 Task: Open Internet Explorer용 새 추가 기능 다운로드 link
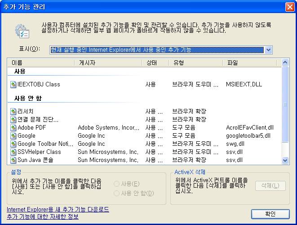coord(58,210)
